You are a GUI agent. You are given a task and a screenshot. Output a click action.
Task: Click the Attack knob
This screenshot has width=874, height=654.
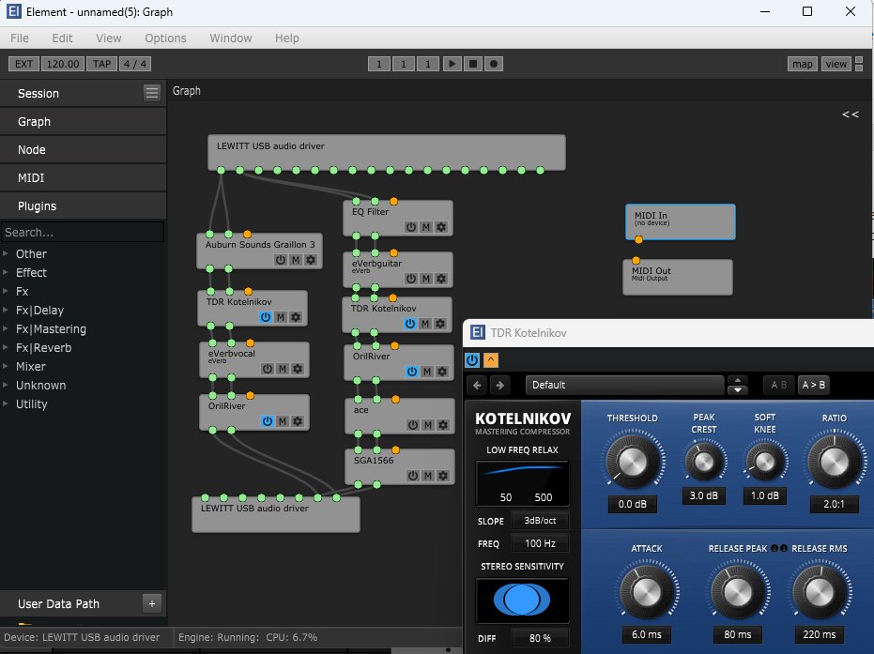647,592
